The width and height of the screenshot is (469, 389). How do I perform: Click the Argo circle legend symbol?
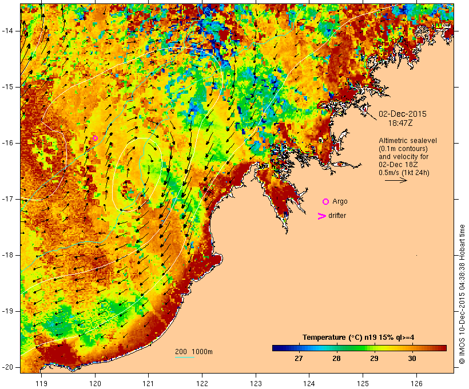click(x=325, y=202)
